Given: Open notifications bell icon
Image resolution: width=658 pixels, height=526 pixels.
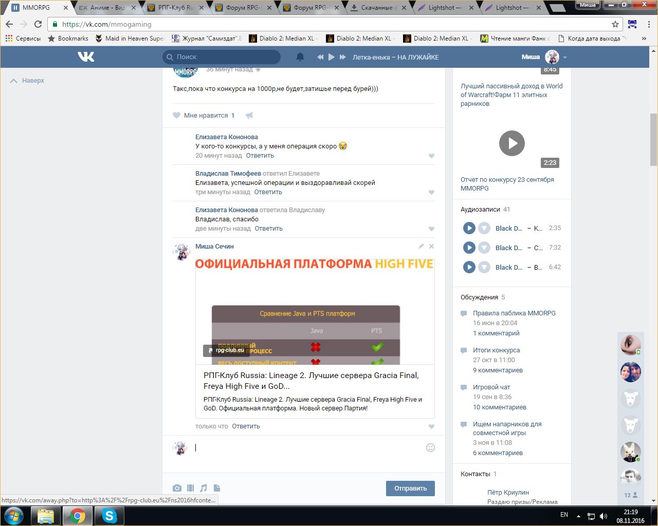Looking at the screenshot, I should 300,57.
